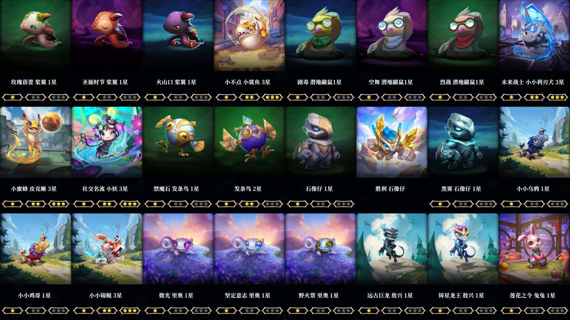Image resolution: width=570 pixels, height=320 pixels.
Task: Pick three-star badge under 小小锦鲲
Action: pos(130,311)
